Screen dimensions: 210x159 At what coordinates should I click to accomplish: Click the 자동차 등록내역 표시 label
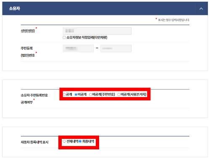[x=34, y=142]
